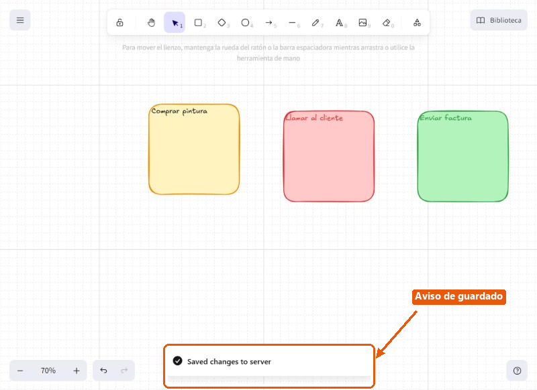Image resolution: width=537 pixels, height=390 pixels.
Task: Choose the Ellipse shape tool
Action: coord(245,23)
